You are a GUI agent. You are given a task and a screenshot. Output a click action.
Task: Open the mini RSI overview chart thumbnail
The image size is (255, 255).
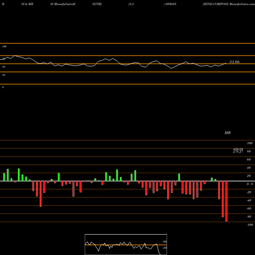(x=126, y=244)
